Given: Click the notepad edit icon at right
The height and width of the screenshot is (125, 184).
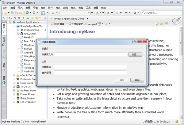Looking at the screenshot, I should [157, 24].
